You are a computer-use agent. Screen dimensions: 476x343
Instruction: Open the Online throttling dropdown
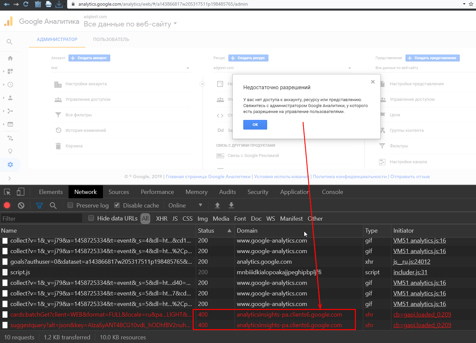click(185, 205)
